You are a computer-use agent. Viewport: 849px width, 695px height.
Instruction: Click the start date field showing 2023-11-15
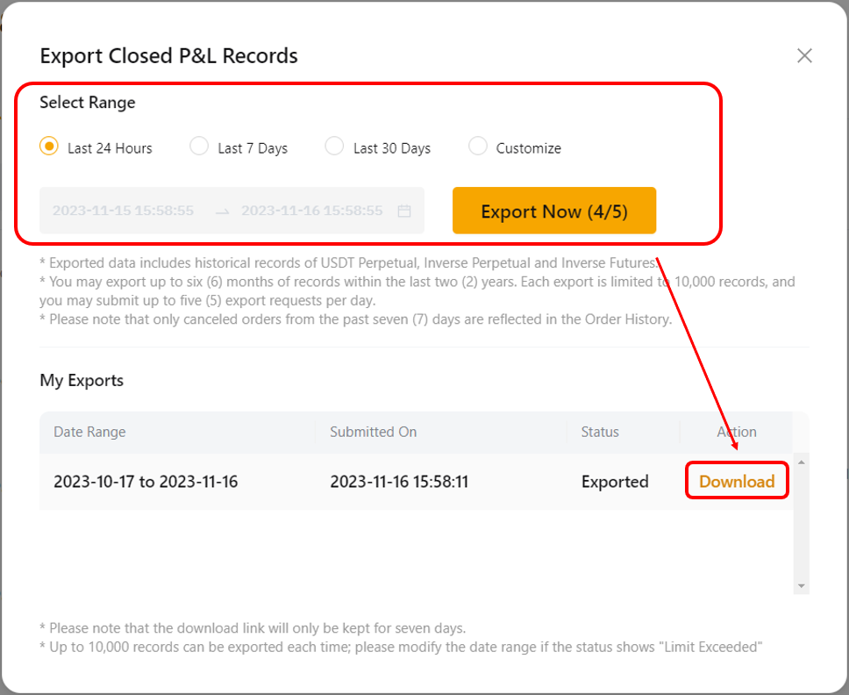point(123,211)
